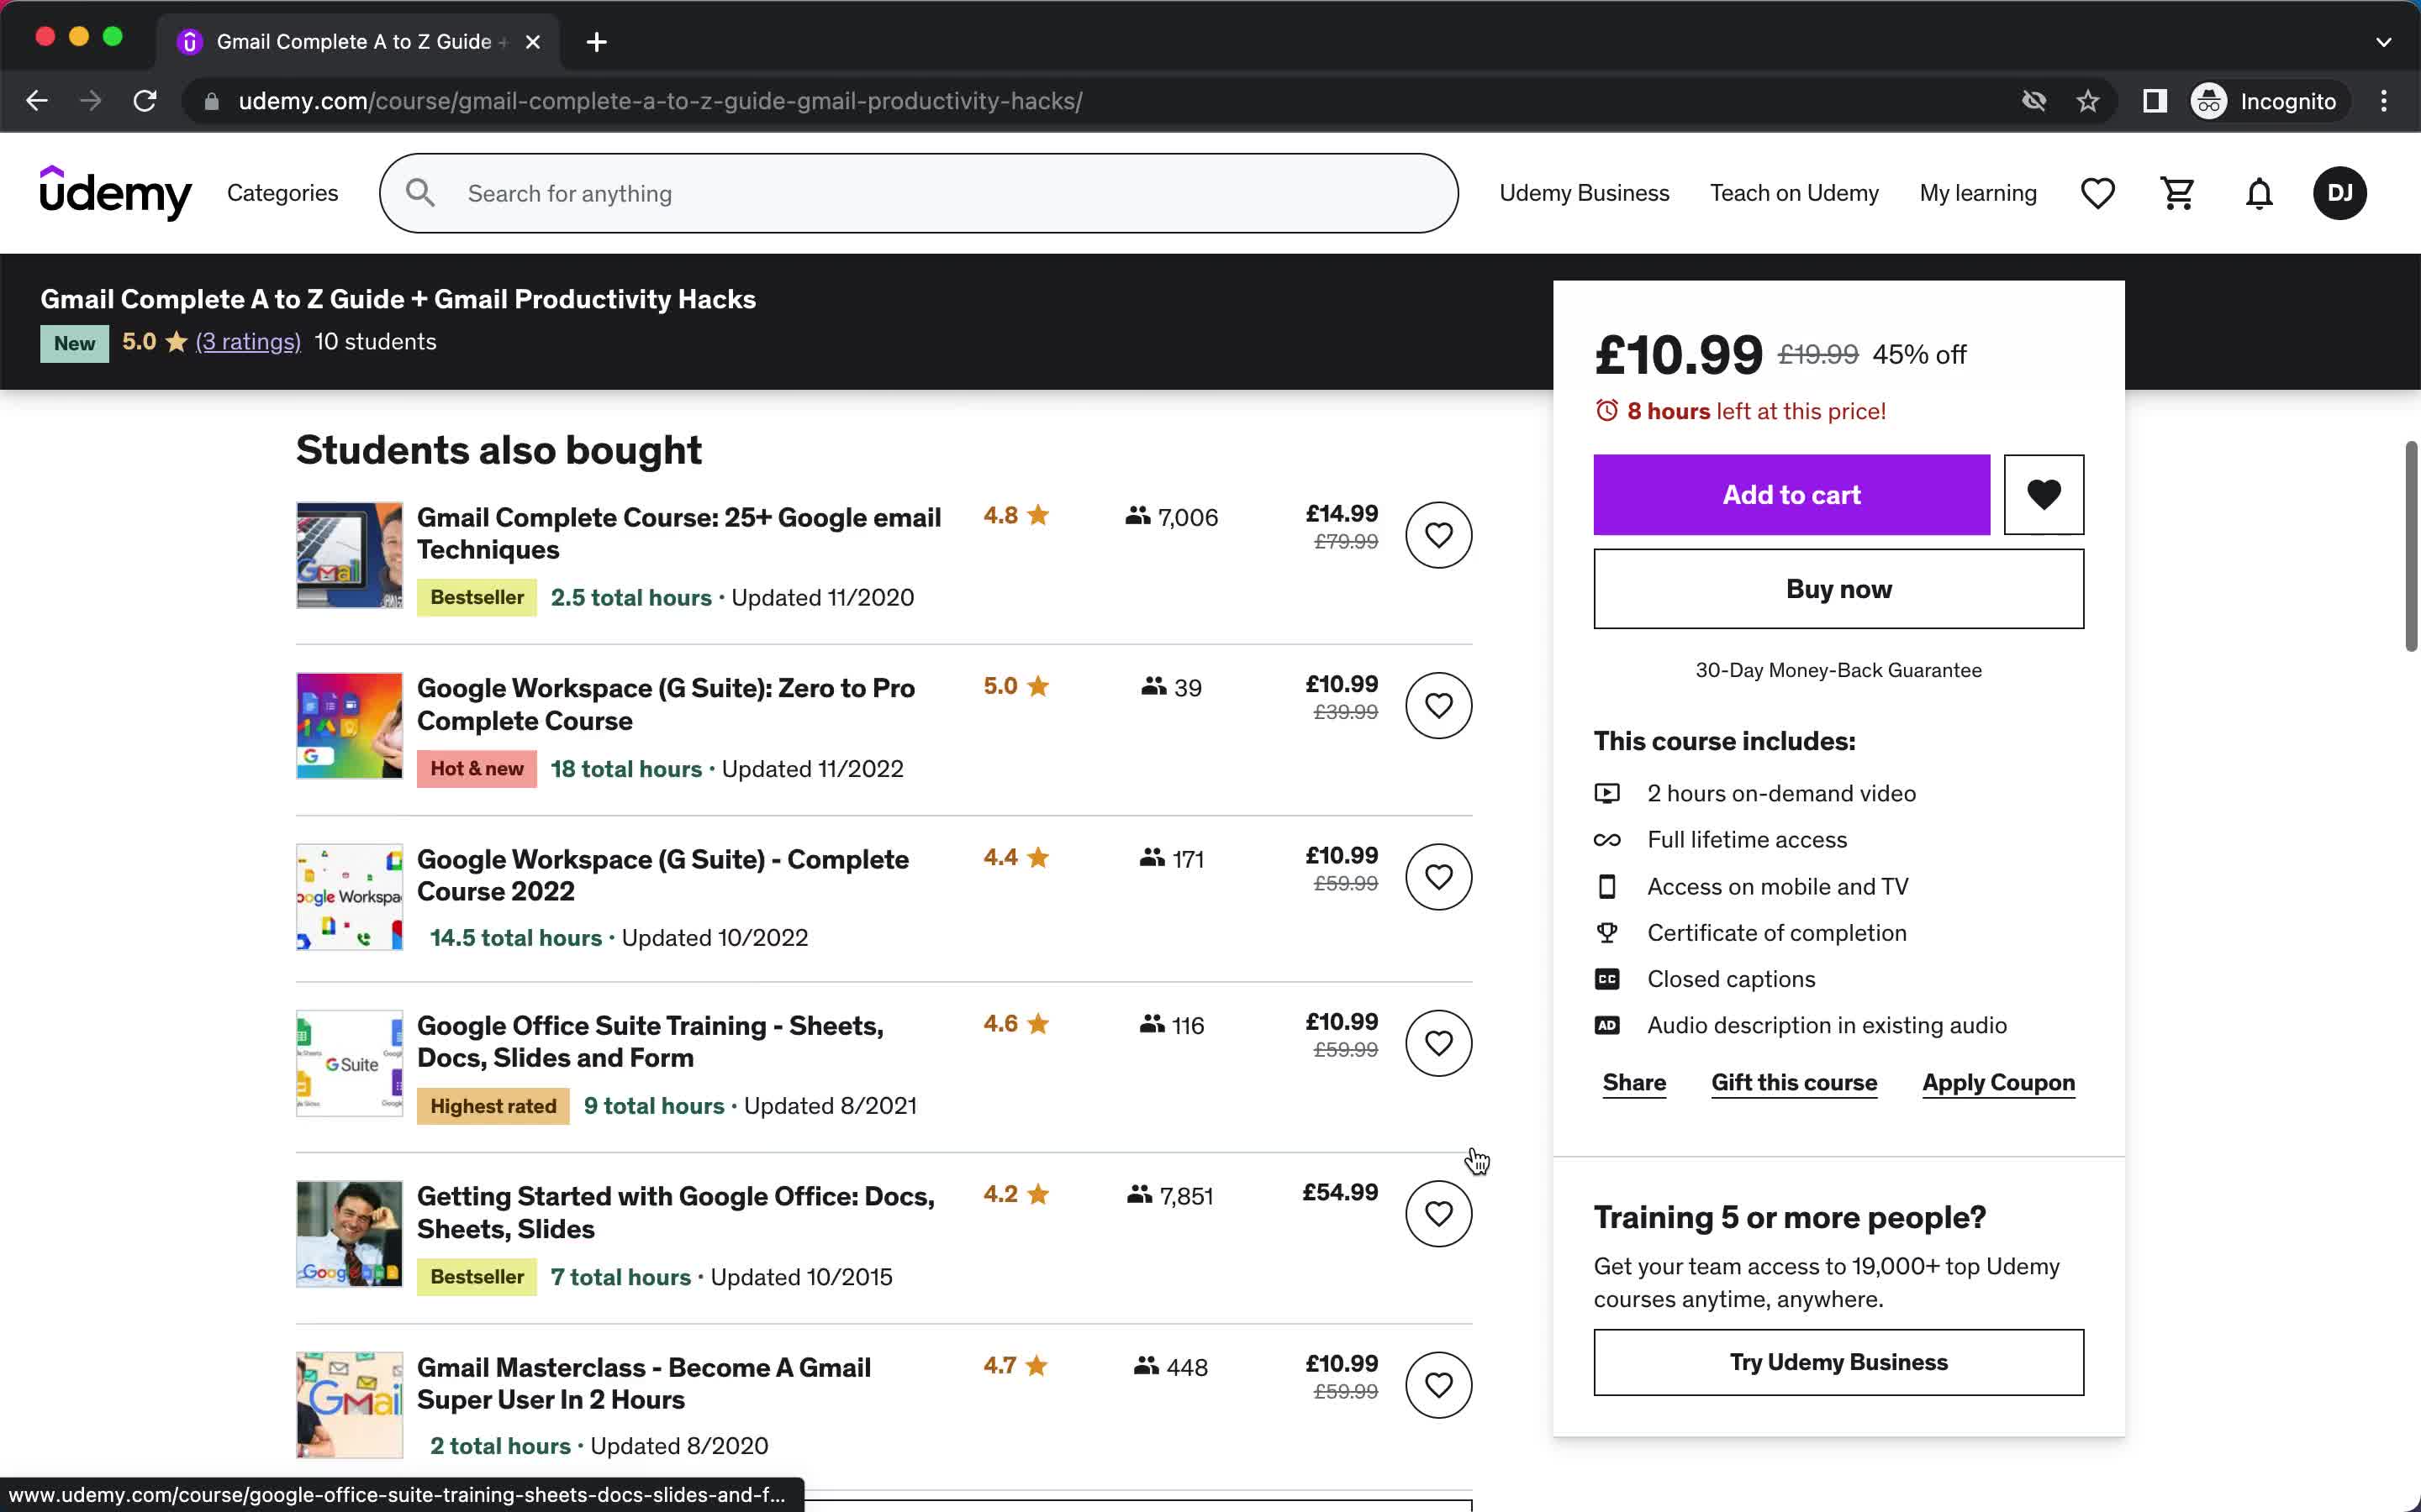Image resolution: width=2421 pixels, height=1512 pixels.
Task: Click the New badge in course header
Action: click(74, 343)
